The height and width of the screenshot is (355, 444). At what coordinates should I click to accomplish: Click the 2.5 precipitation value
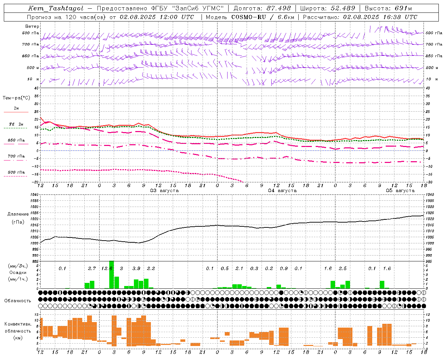pyautogui.click(x=343, y=269)
